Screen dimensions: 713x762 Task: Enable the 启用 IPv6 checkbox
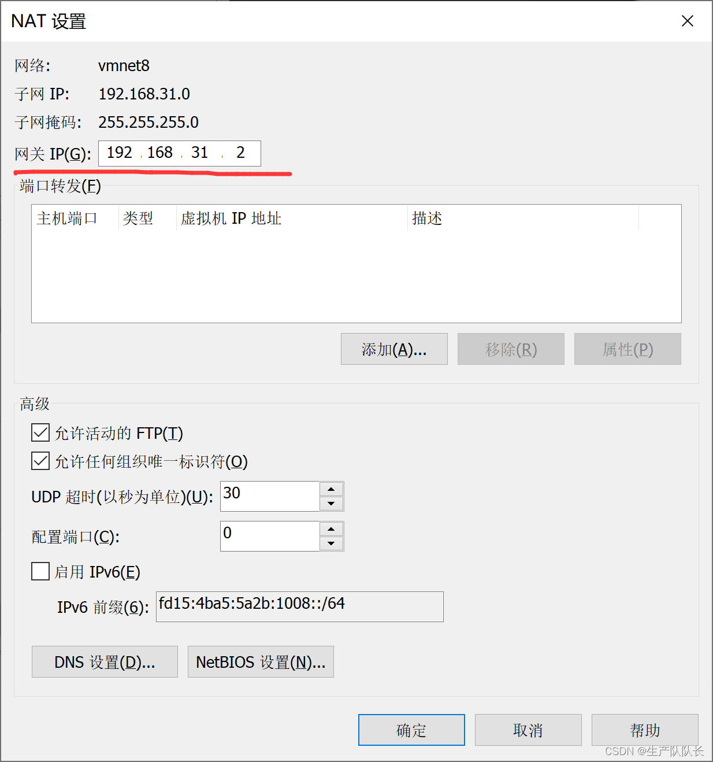(x=40, y=571)
